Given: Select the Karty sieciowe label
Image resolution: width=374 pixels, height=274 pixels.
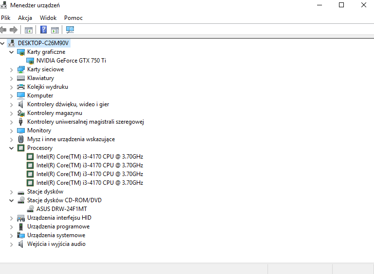Looking at the screenshot, I should click(x=46, y=69).
